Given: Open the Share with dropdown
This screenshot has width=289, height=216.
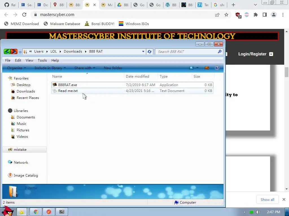Looking at the screenshot, I should (85, 68).
